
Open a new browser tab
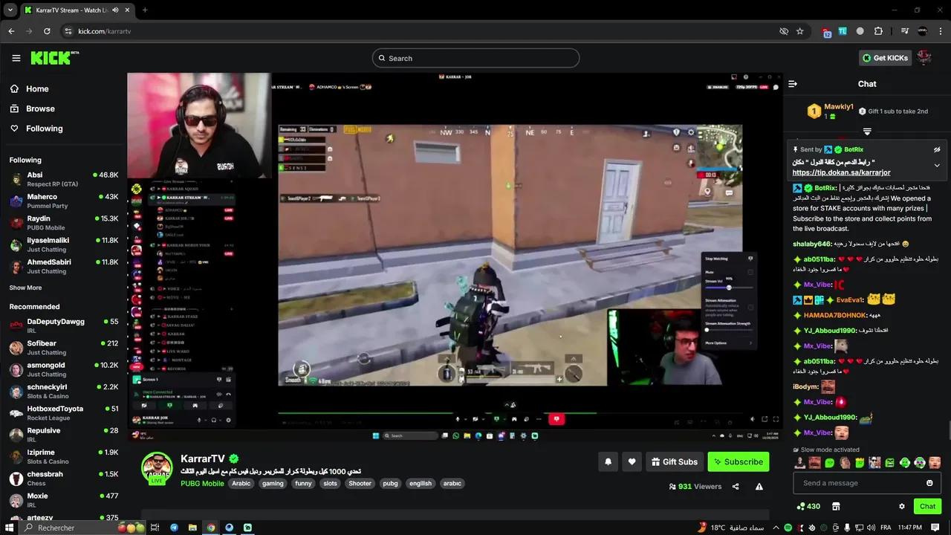tap(145, 10)
